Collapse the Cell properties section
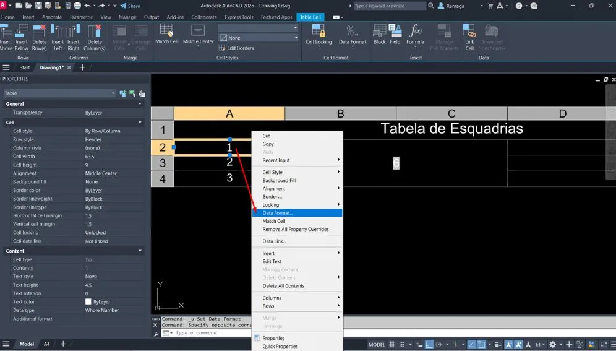This screenshot has width=616, height=351. coord(140,122)
